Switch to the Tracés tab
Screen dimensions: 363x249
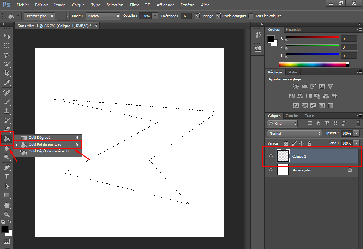(x=310, y=116)
